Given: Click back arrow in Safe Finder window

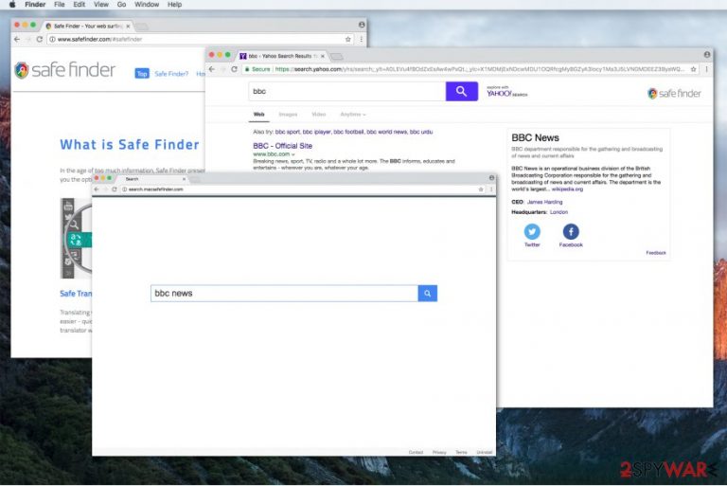Looking at the screenshot, I should pos(17,40).
